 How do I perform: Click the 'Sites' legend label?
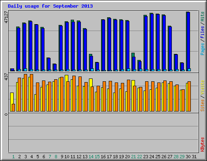202,105
